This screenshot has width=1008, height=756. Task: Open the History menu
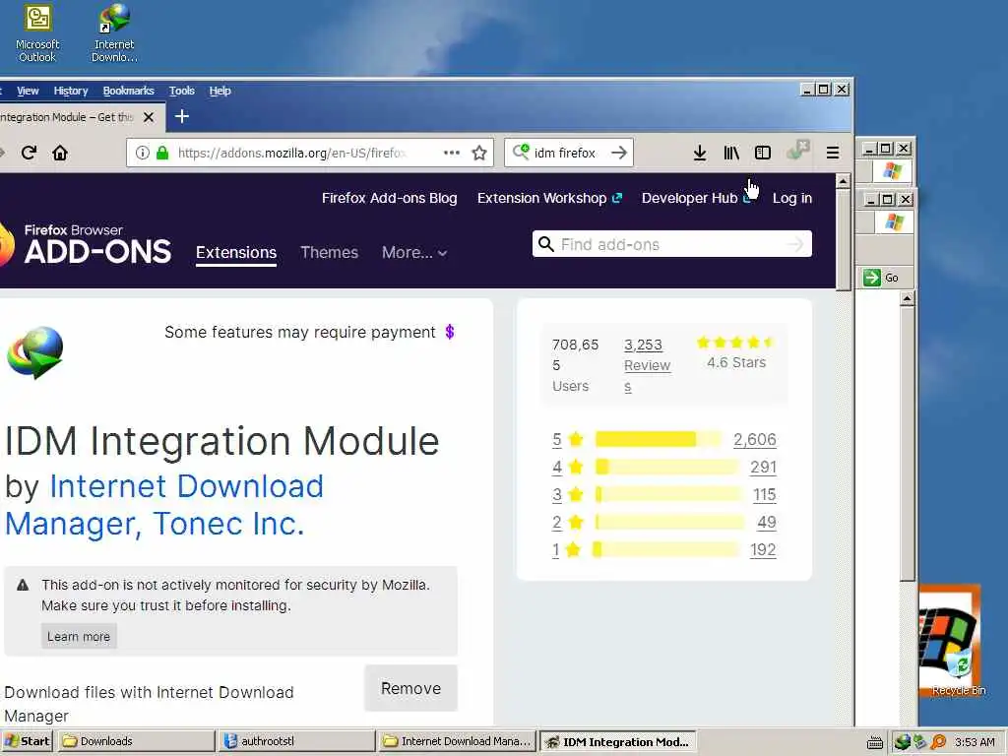pyautogui.click(x=71, y=91)
